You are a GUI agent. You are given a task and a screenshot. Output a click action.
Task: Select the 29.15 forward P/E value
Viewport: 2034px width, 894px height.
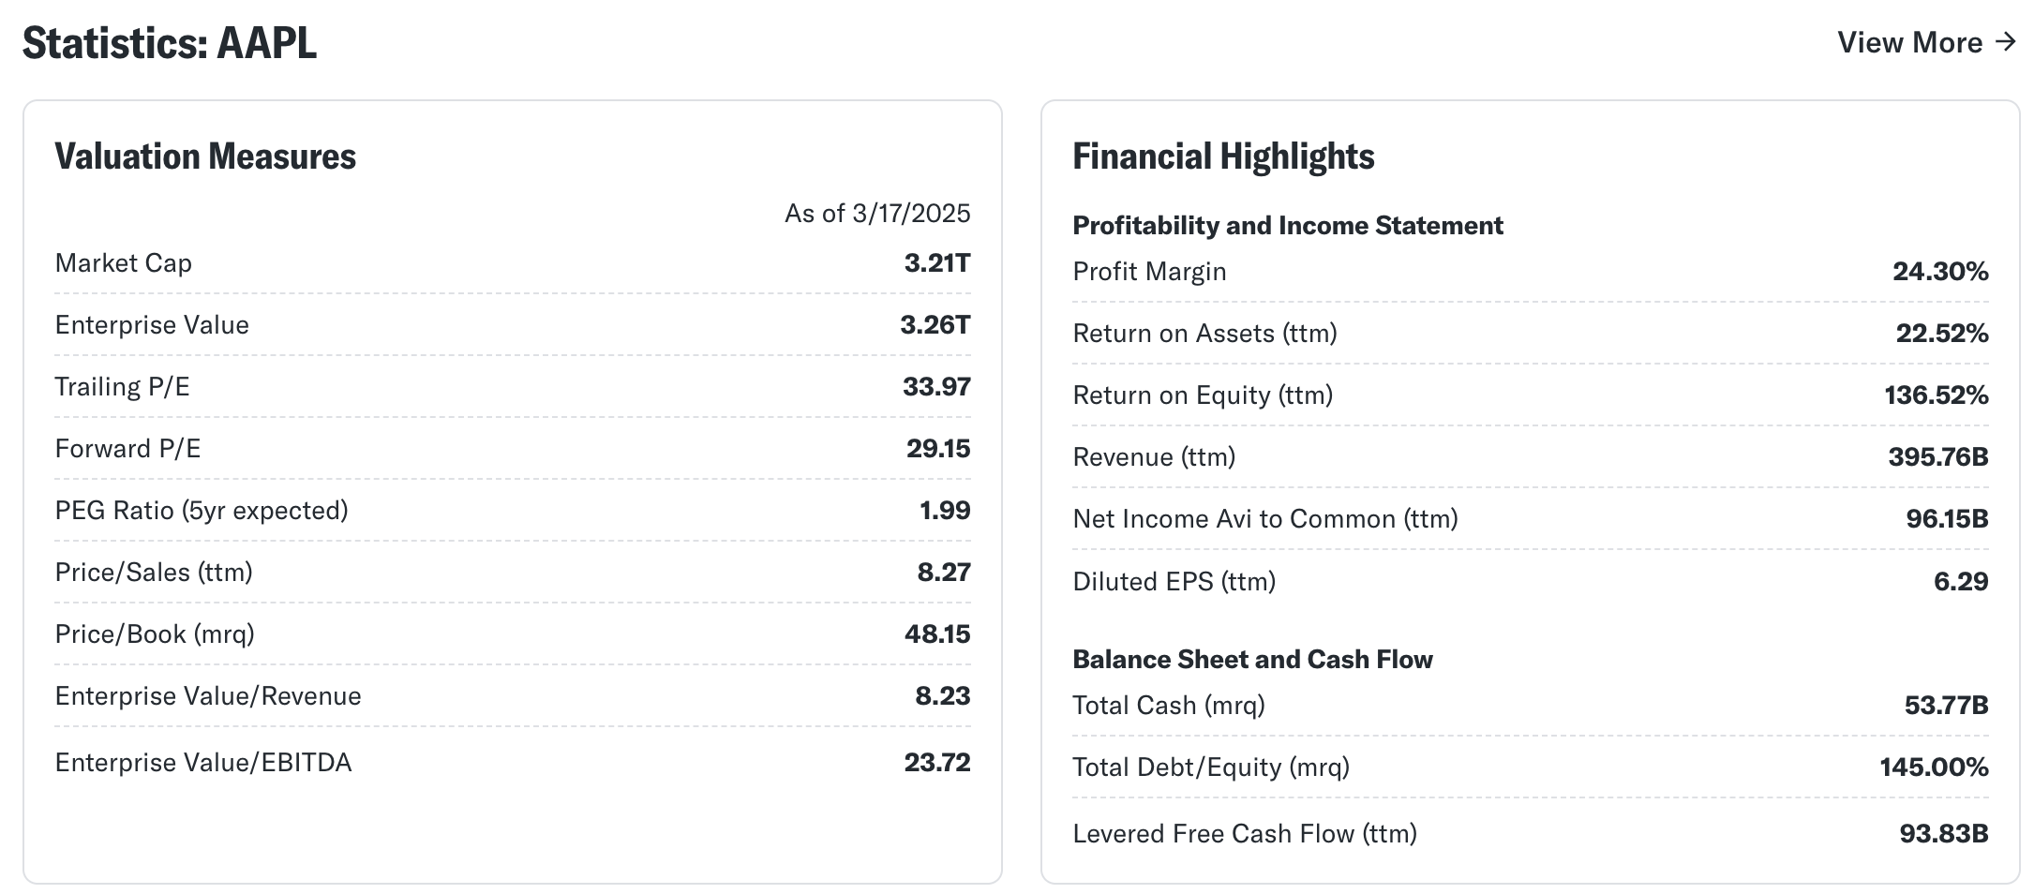938,449
